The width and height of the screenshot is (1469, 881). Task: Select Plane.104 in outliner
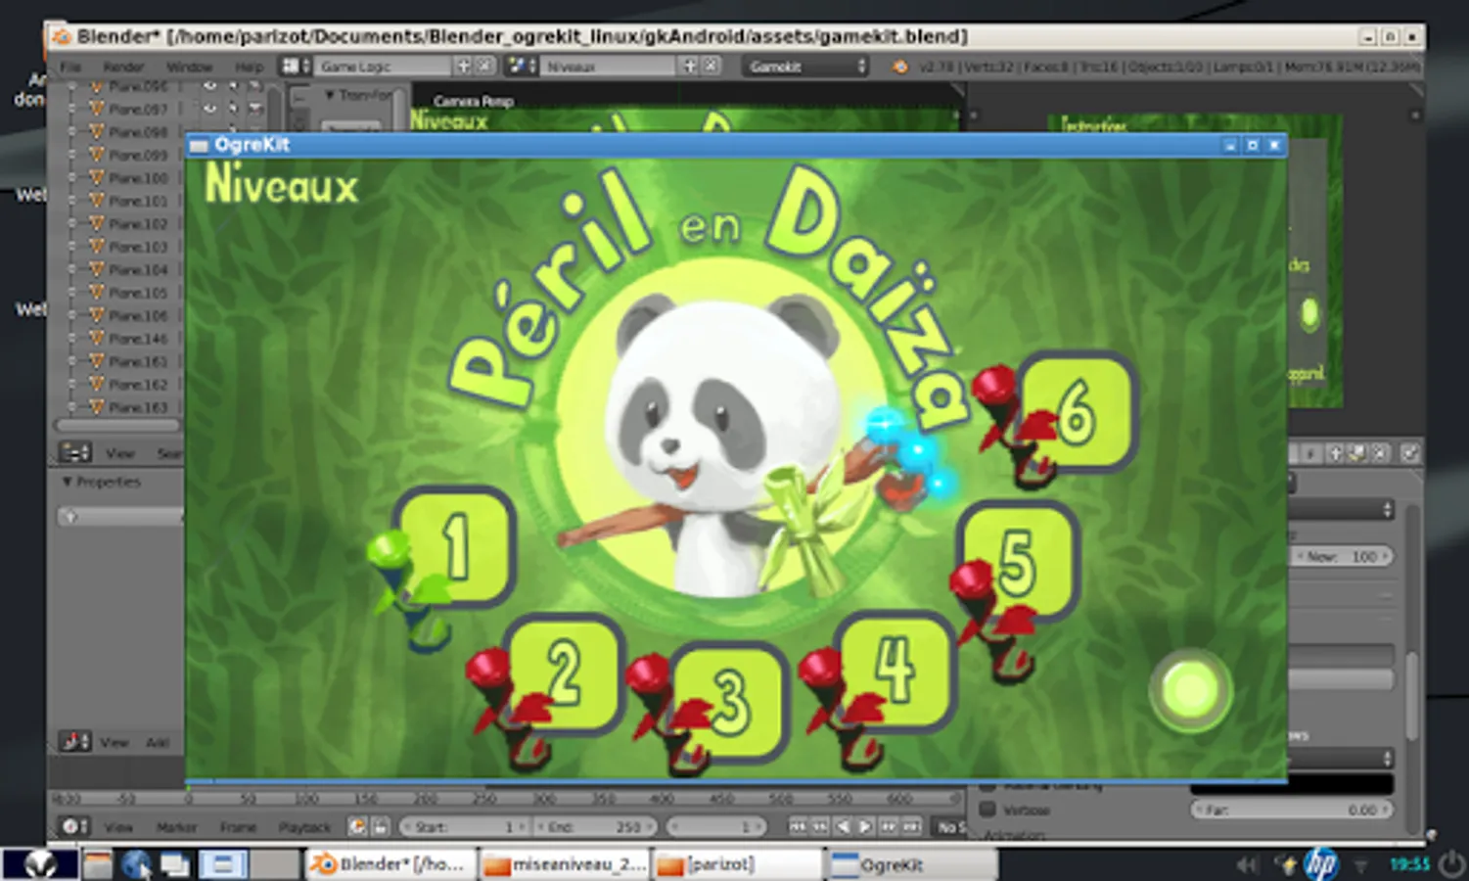click(138, 269)
